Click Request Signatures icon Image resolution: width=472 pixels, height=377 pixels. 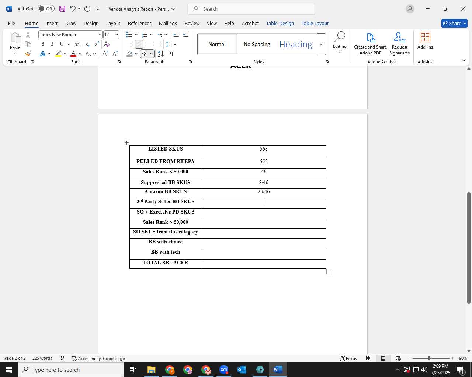click(399, 44)
